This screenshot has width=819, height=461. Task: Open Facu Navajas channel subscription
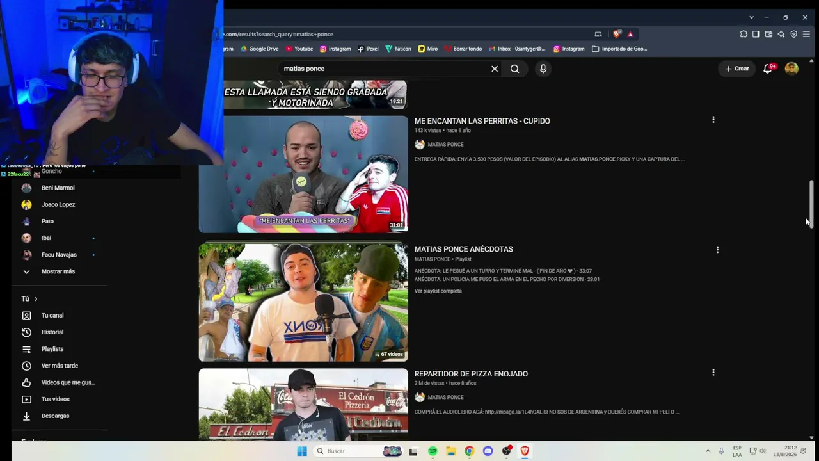point(59,255)
